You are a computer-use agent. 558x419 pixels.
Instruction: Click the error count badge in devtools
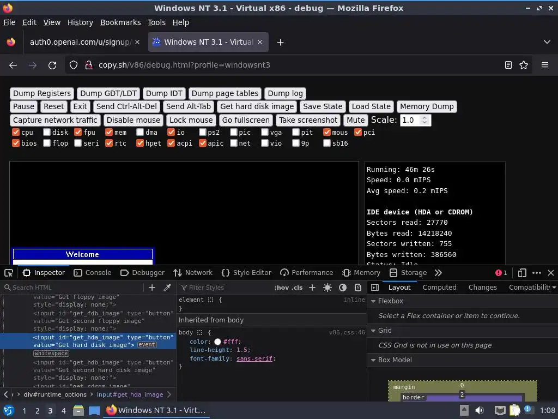[501, 273]
